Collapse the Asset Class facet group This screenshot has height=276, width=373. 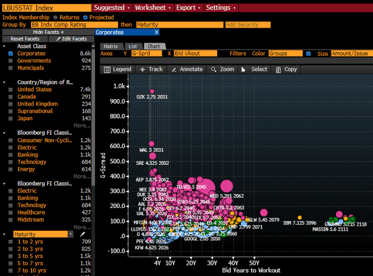(x=4, y=46)
